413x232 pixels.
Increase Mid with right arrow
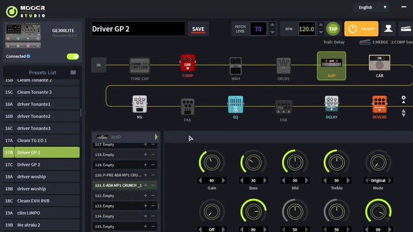pyautogui.click(x=307, y=180)
